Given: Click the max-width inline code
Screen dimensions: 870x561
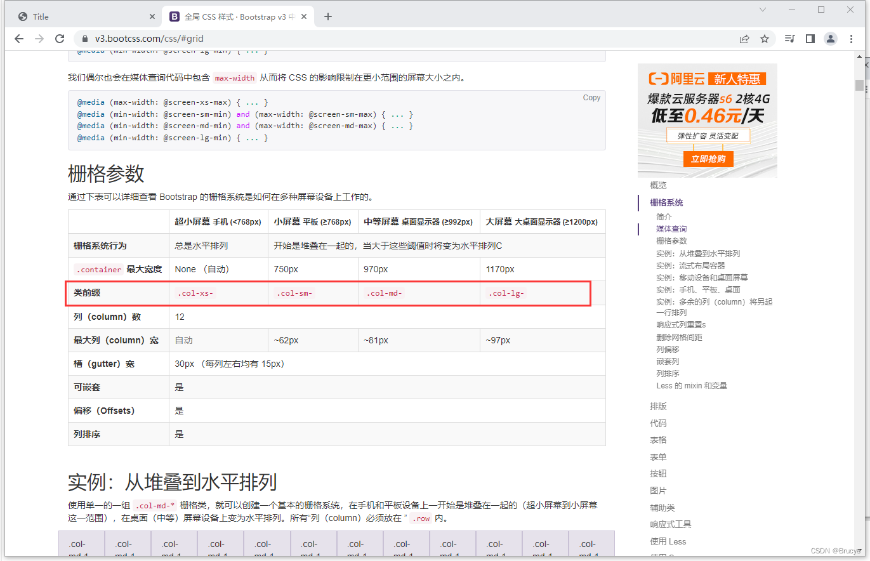Looking at the screenshot, I should (234, 78).
